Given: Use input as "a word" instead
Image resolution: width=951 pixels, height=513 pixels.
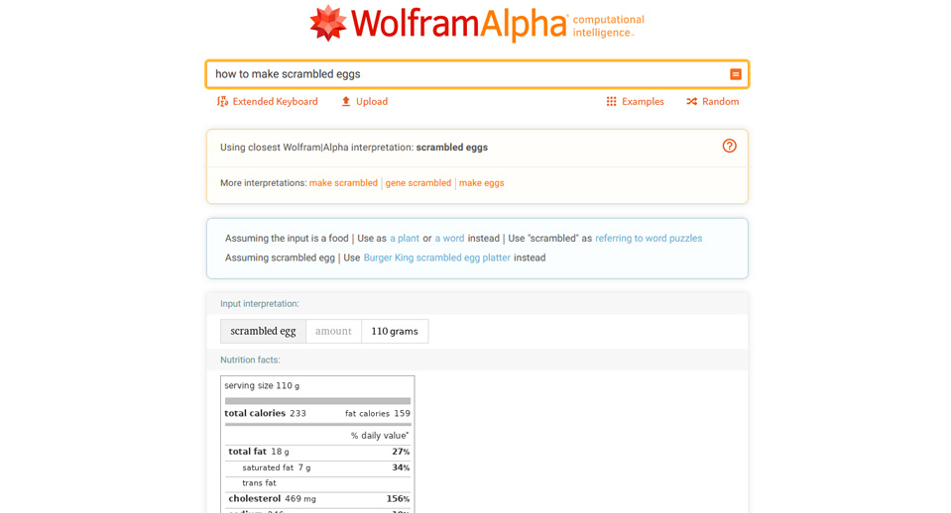Looking at the screenshot, I should point(449,238).
